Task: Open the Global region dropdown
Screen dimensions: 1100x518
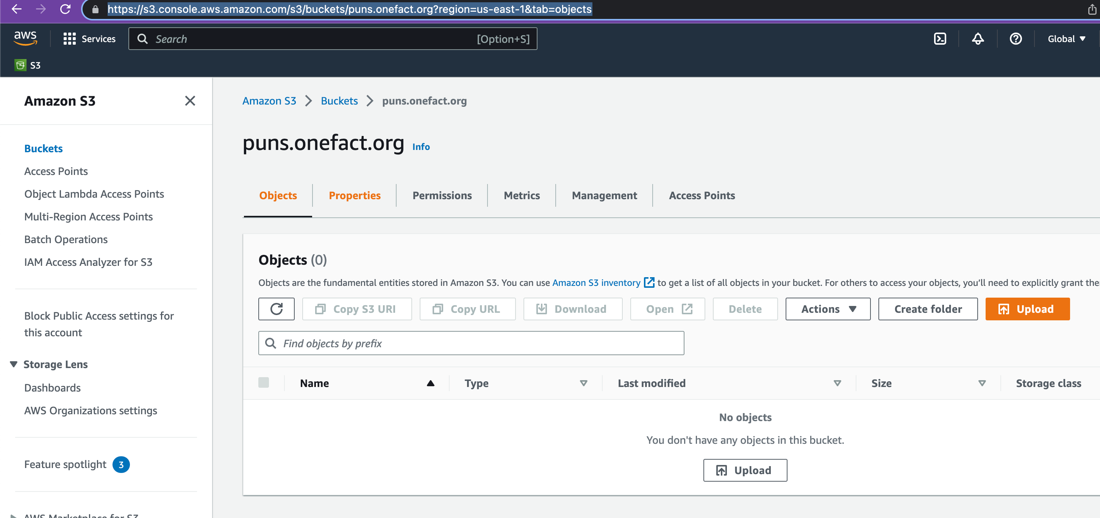Action: click(x=1066, y=39)
